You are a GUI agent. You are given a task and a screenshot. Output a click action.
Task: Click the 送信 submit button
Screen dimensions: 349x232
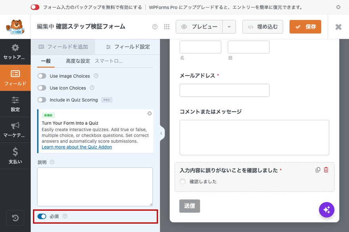point(190,206)
